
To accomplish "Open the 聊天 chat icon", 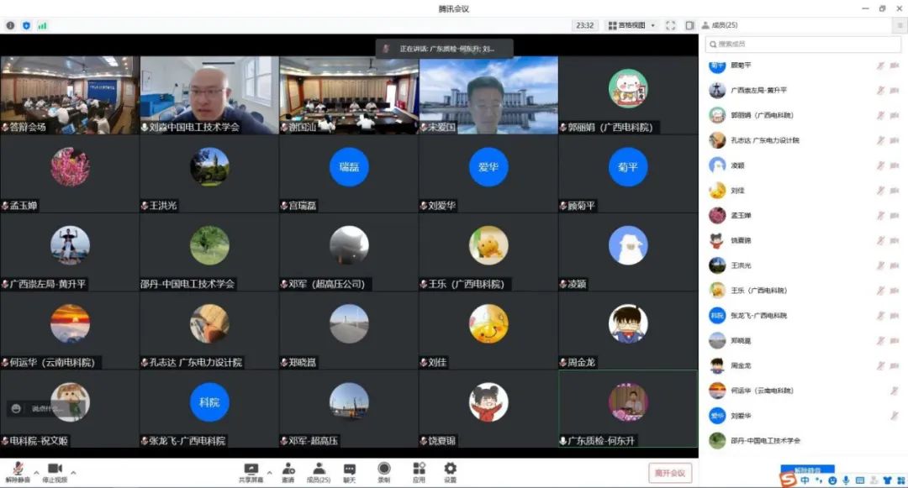I will click(x=349, y=472).
